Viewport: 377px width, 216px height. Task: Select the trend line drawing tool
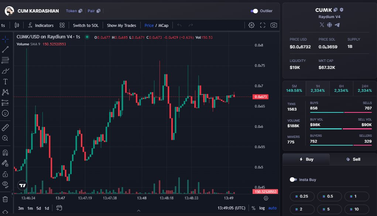click(5, 49)
